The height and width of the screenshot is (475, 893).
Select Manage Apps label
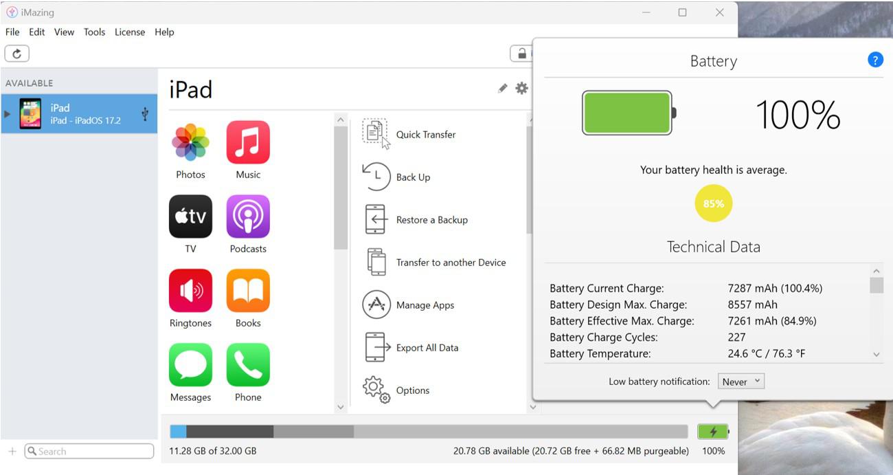(x=425, y=305)
